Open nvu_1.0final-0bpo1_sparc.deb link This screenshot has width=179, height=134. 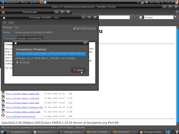tap(23, 112)
